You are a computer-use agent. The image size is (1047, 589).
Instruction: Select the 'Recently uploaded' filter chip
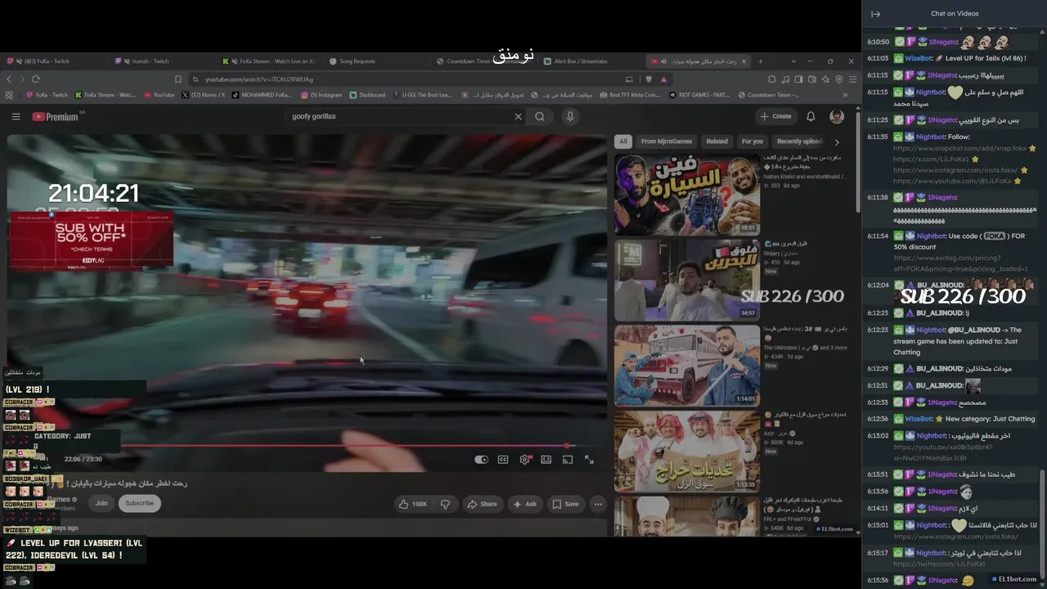800,142
